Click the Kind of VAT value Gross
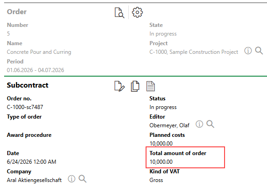This screenshot has width=267, height=187. 156,180
